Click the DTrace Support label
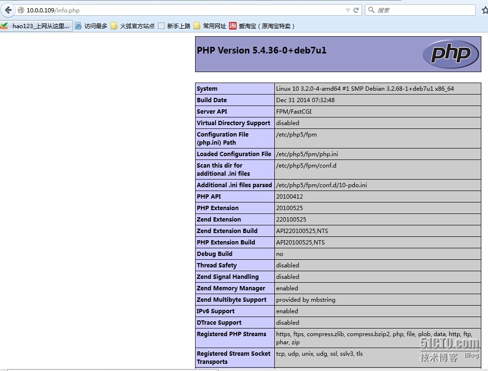 point(219,323)
